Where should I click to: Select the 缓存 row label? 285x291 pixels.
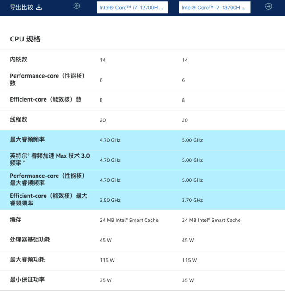16,220
